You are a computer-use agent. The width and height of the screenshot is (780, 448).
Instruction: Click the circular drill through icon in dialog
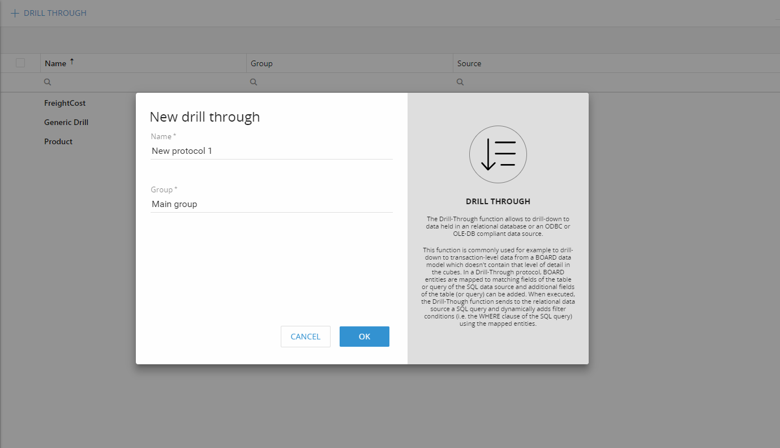point(498,154)
